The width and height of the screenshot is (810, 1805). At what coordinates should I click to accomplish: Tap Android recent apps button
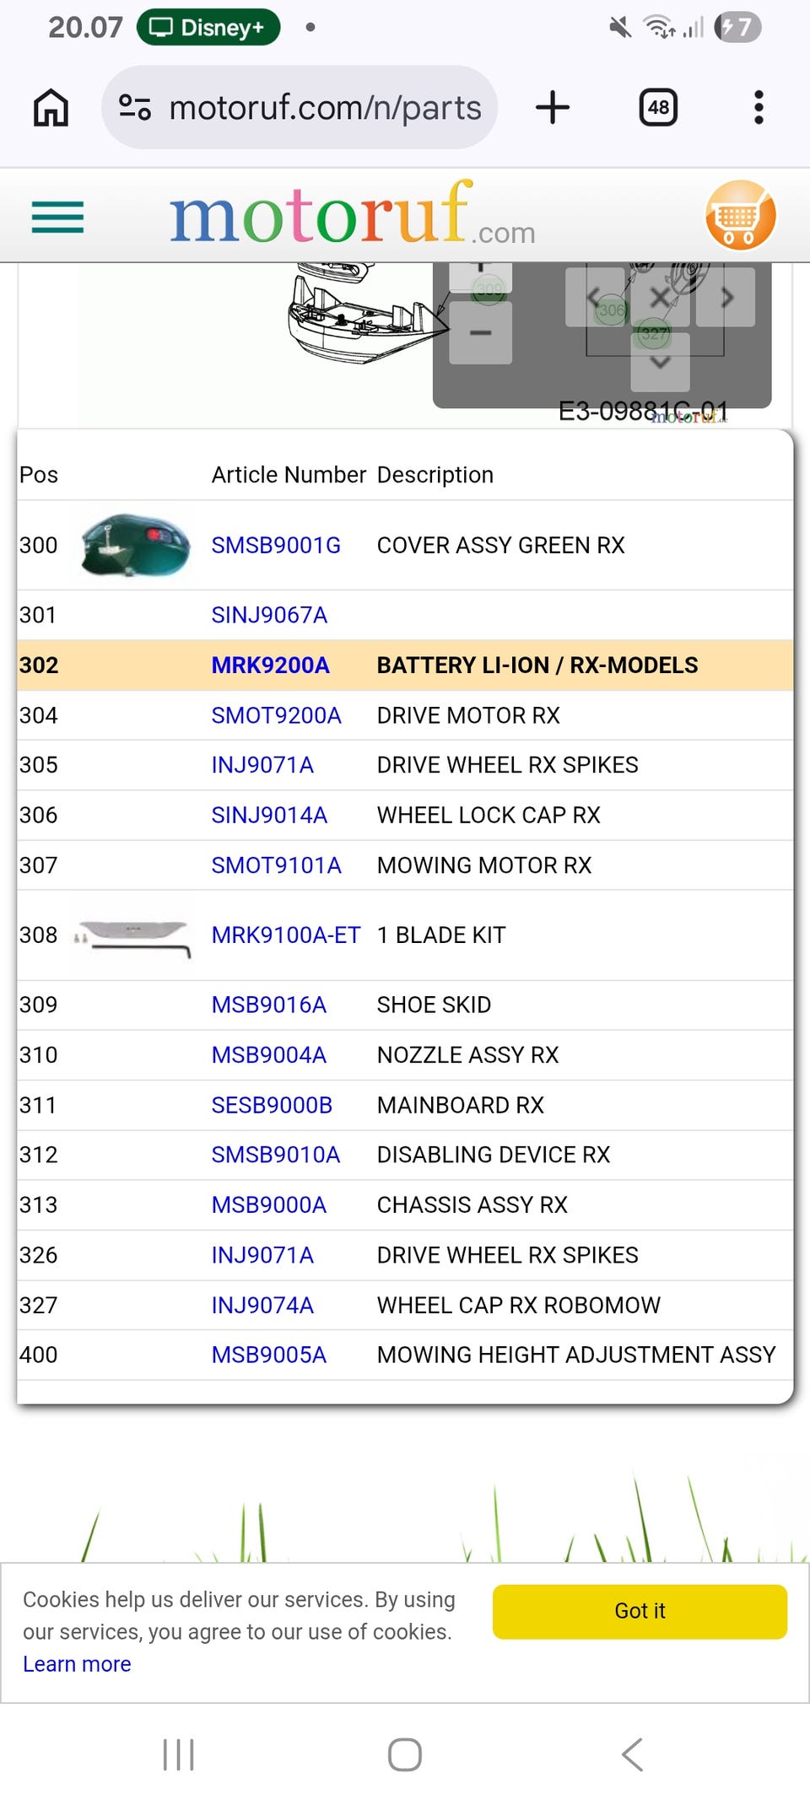178,1755
